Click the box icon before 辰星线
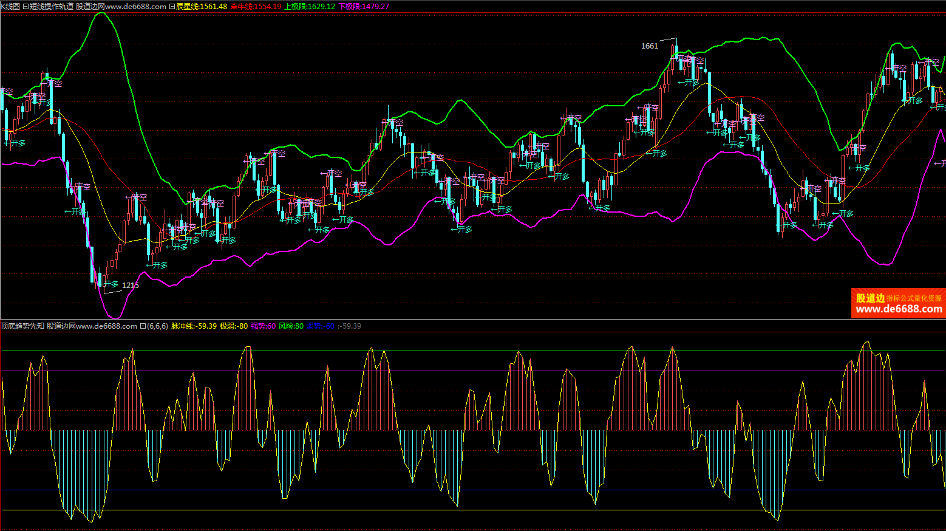 (172, 7)
